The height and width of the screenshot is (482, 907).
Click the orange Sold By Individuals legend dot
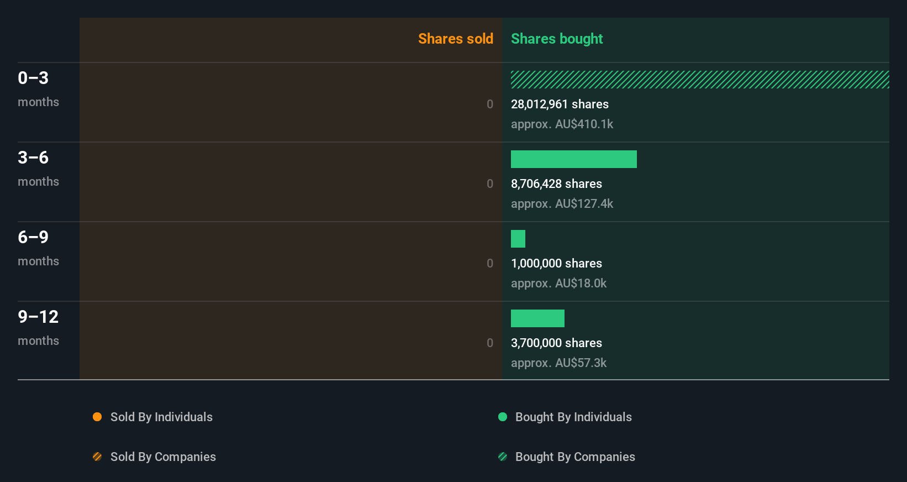97,417
